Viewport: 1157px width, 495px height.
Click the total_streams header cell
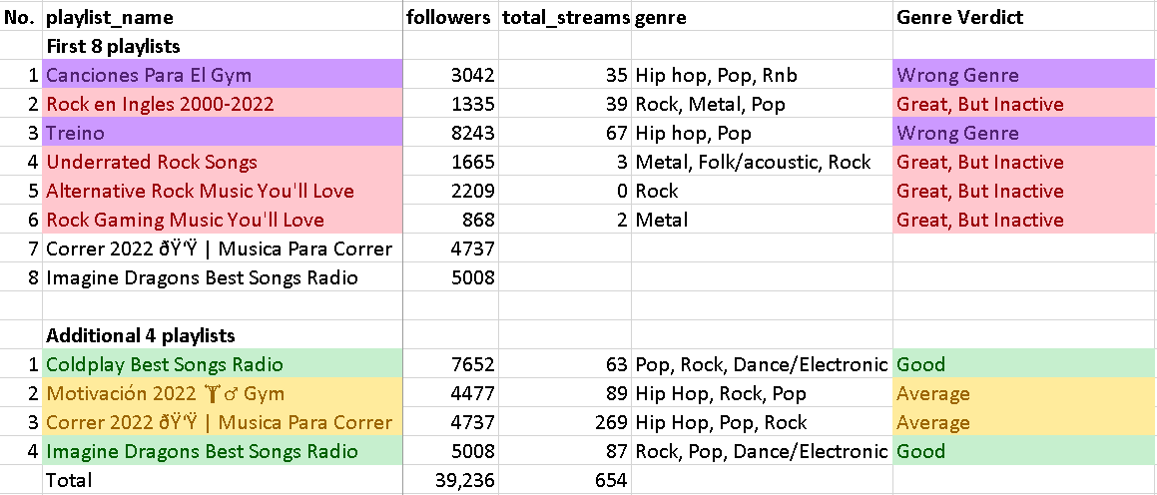[565, 18]
